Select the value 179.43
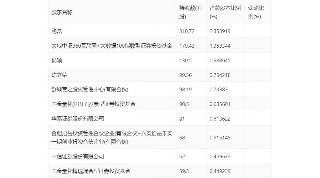 point(187,46)
